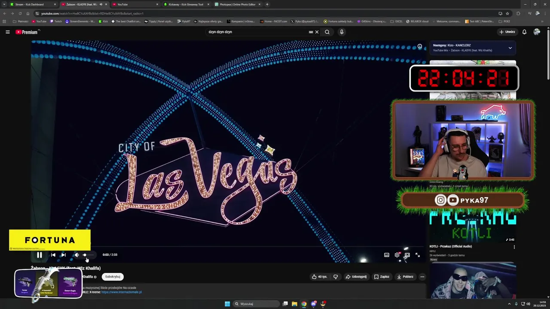Open the player settings gear
550x309 pixels.
397,255
